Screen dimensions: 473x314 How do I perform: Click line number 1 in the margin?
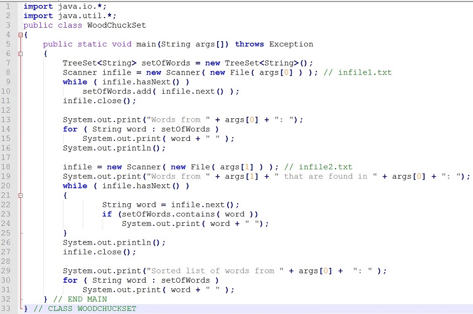click(x=8, y=7)
